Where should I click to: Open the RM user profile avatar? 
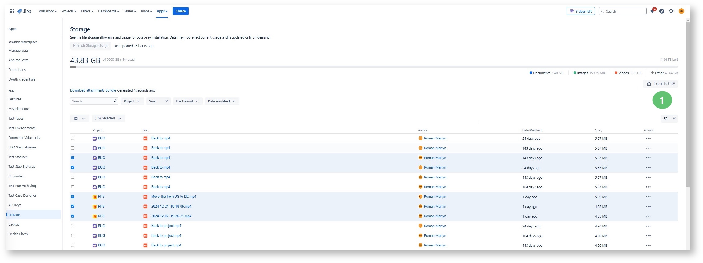click(x=681, y=11)
